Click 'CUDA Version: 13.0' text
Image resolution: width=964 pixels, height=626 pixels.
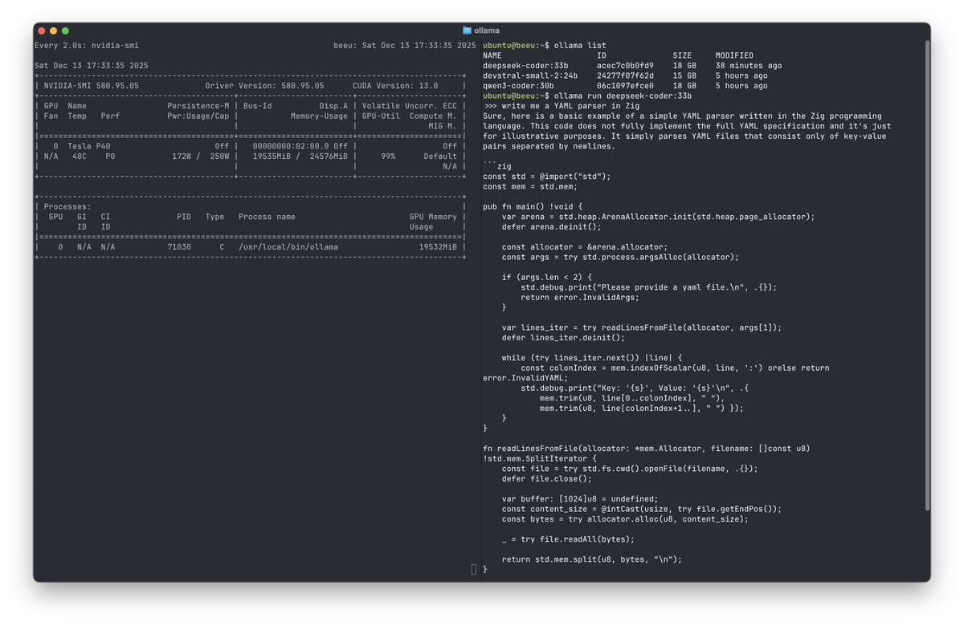396,86
